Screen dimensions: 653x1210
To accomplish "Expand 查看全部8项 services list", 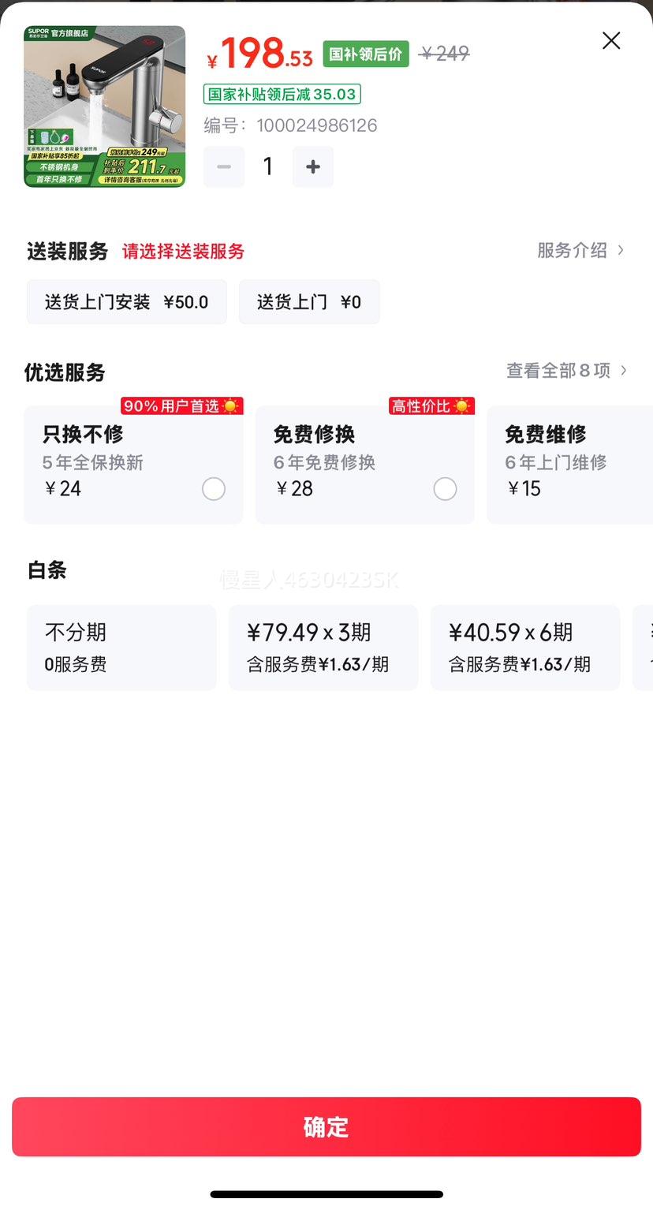I will click(567, 370).
